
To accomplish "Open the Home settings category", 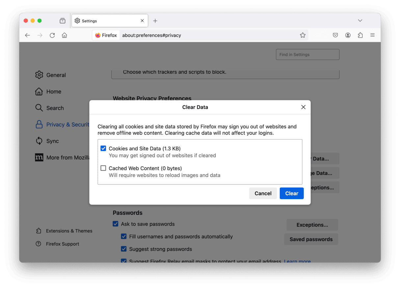I will 48,92.
